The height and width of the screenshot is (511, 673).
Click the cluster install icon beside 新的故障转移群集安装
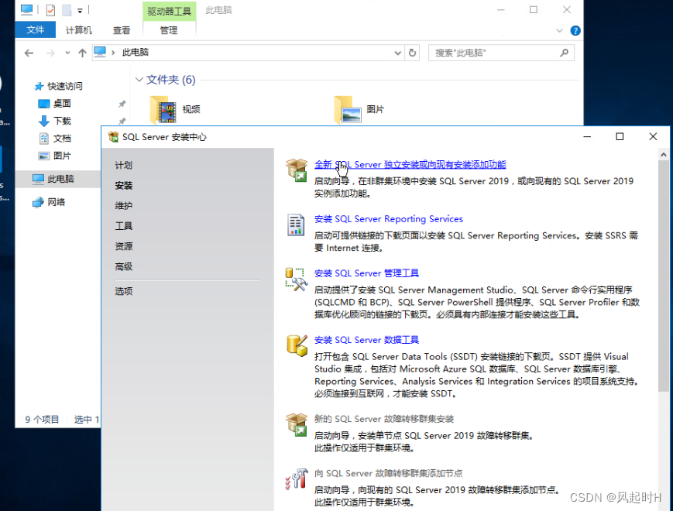297,424
